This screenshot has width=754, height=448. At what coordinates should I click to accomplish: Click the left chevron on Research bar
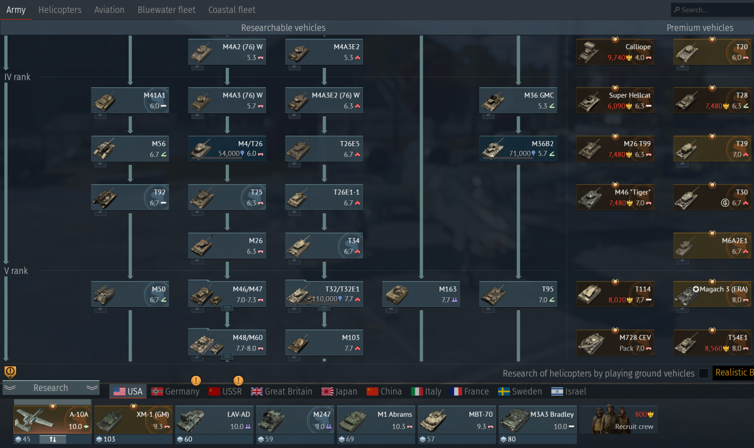[10, 388]
